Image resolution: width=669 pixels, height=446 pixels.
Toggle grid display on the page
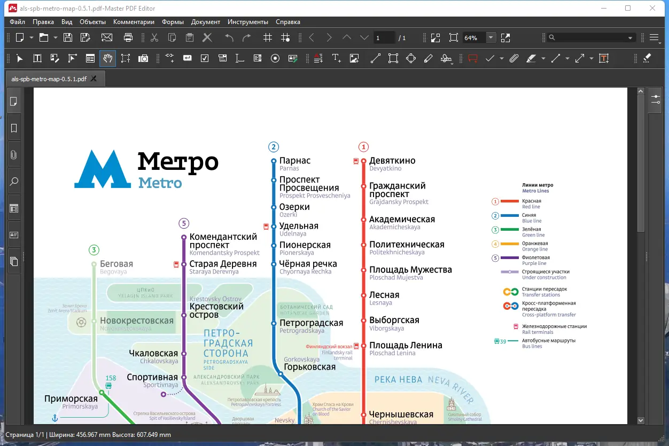click(x=267, y=37)
